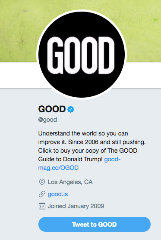
Task: Open the good.is website link
Action: (58, 194)
